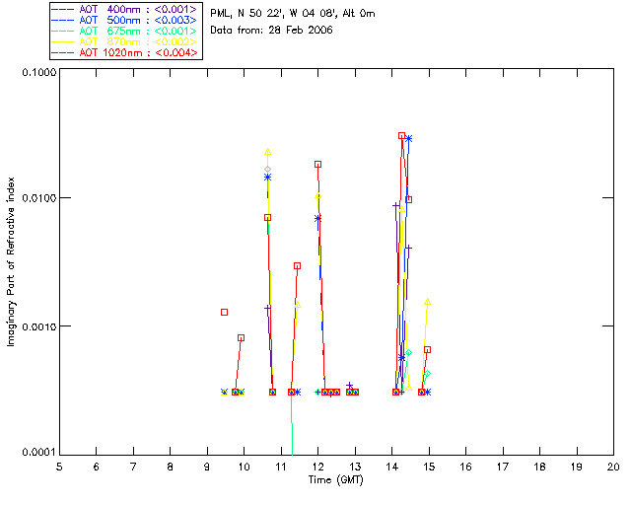Click the red dashed line sample in legend

point(63,52)
